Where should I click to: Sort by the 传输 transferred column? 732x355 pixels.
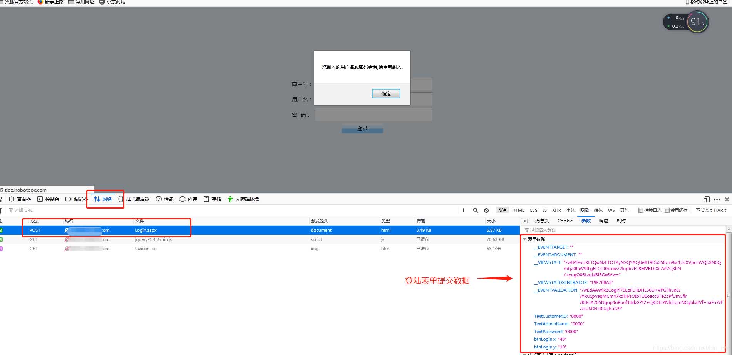coord(449,221)
